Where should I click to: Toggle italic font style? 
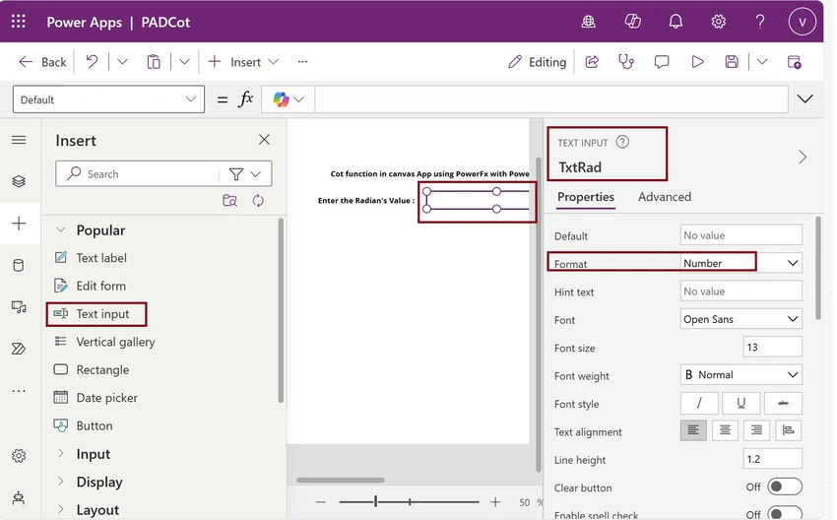tap(699, 403)
